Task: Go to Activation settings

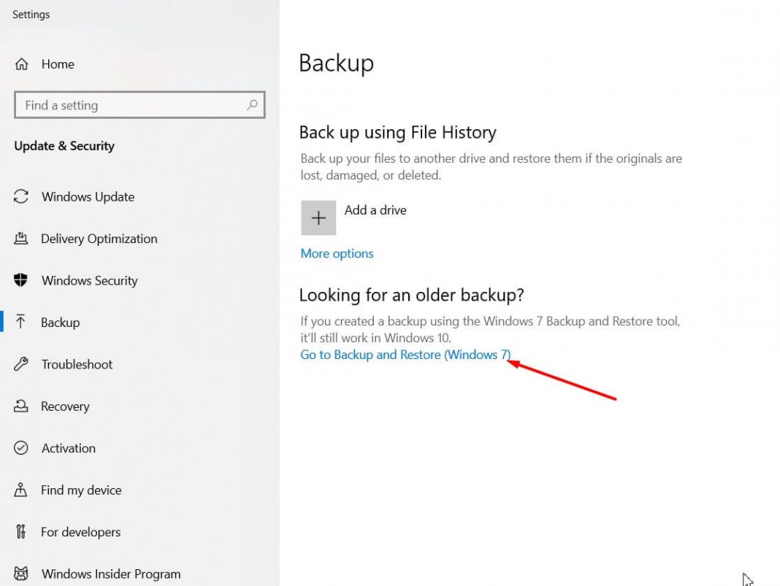Action: 69,448
